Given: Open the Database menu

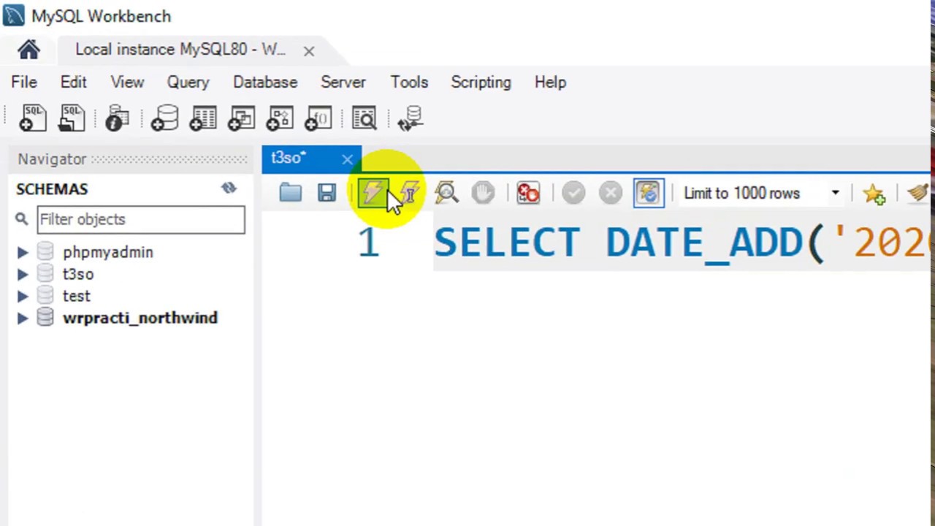Looking at the screenshot, I should click(265, 82).
